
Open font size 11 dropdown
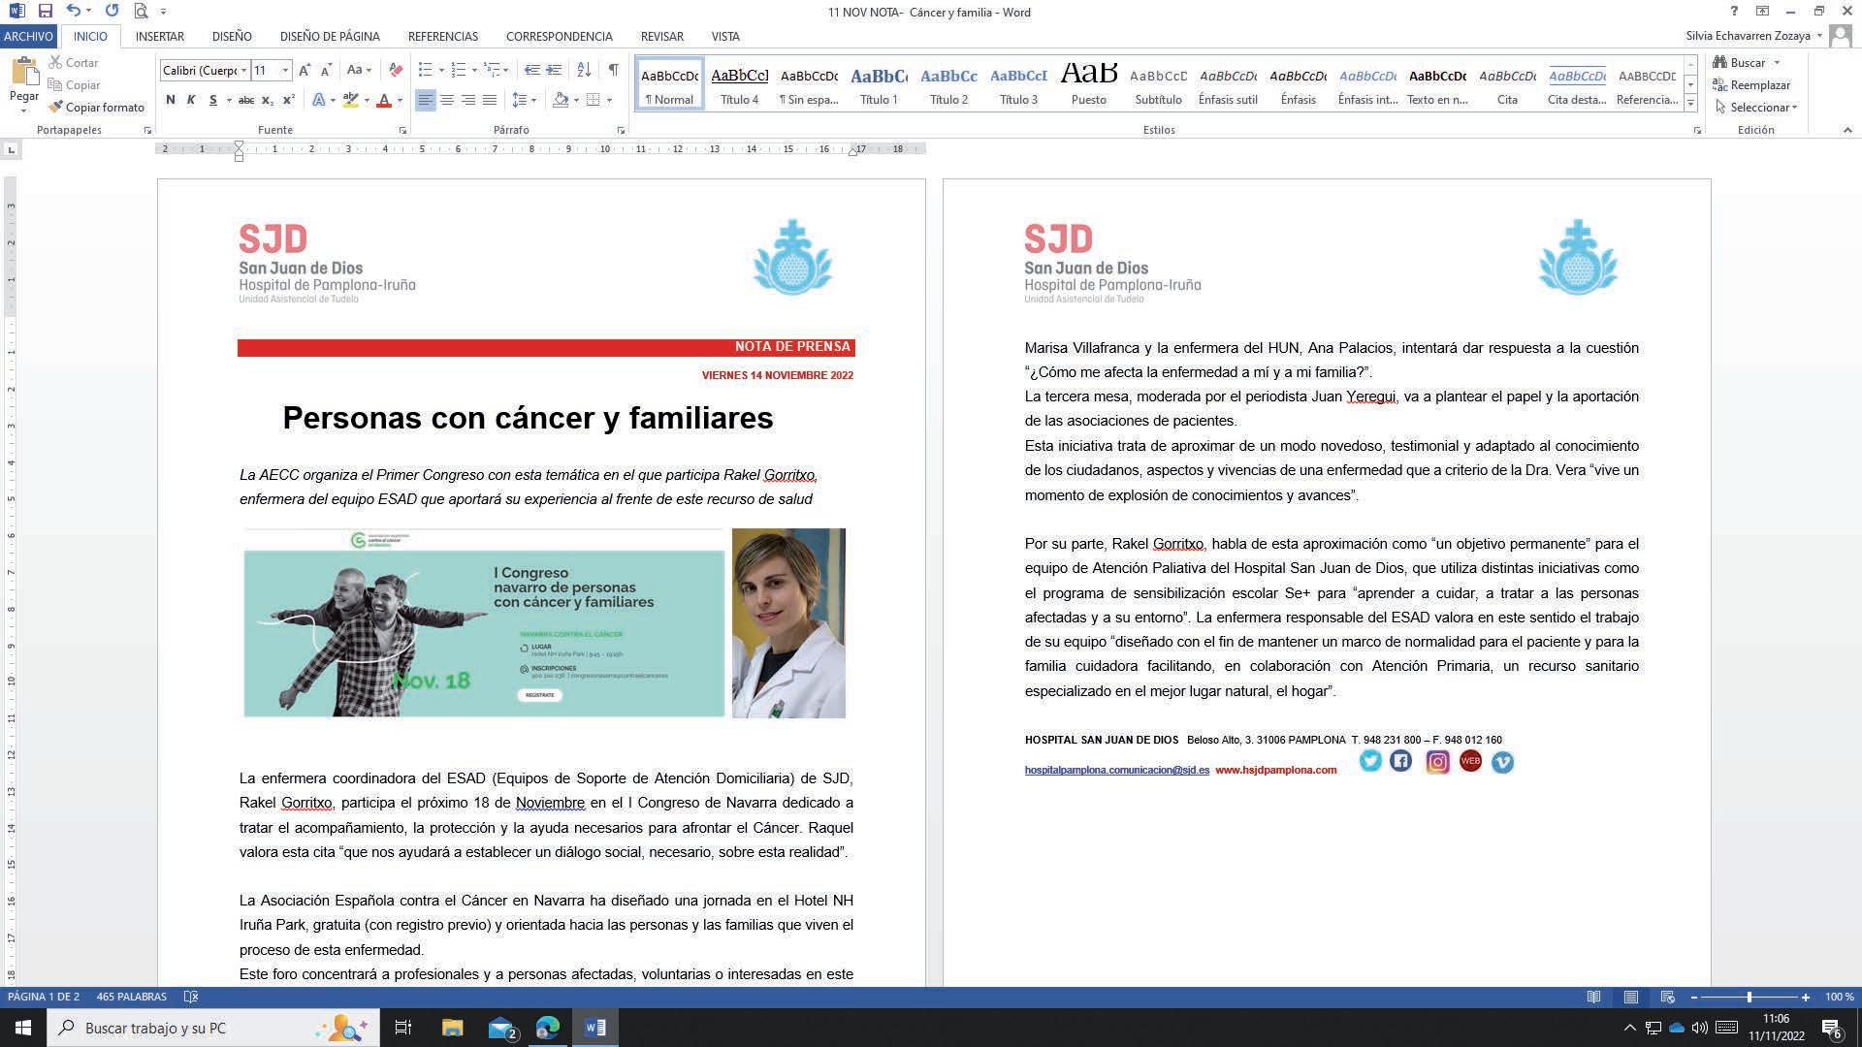tap(285, 70)
